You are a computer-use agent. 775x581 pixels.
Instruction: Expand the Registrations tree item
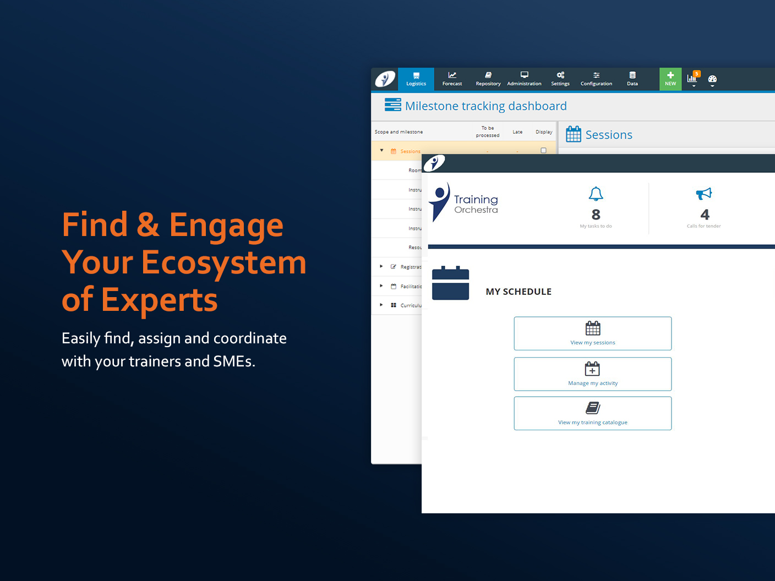[381, 266]
